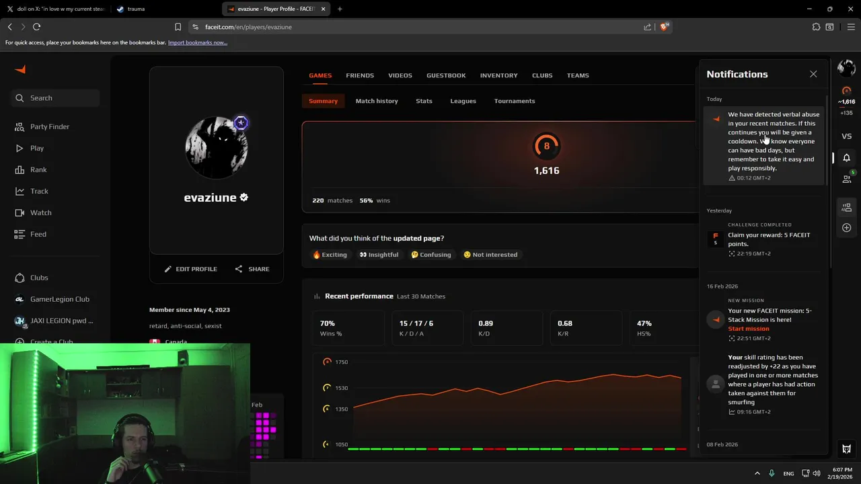
Task: Select the Summary sub-tab
Action: pyautogui.click(x=323, y=101)
